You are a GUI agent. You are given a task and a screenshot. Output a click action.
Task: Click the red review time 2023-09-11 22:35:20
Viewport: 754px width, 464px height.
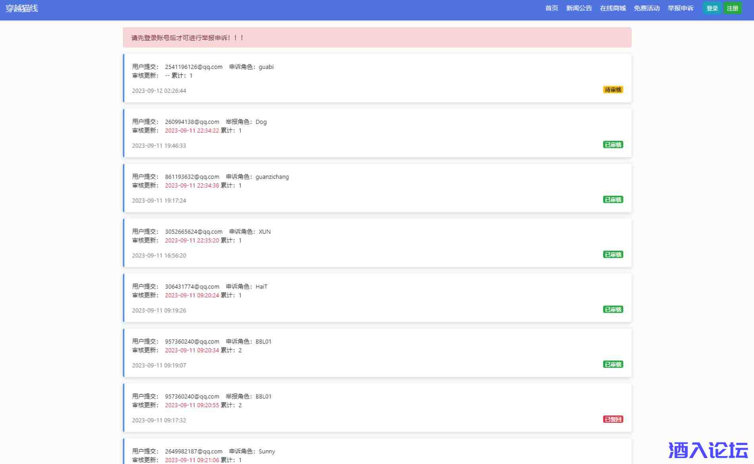(192, 241)
